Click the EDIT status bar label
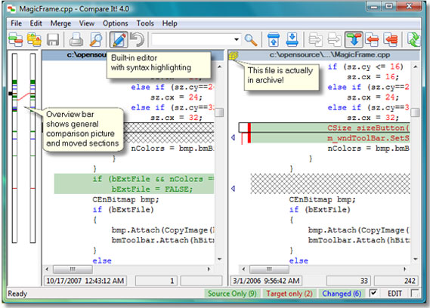Viewport: 430px width, 308px height. [394, 294]
